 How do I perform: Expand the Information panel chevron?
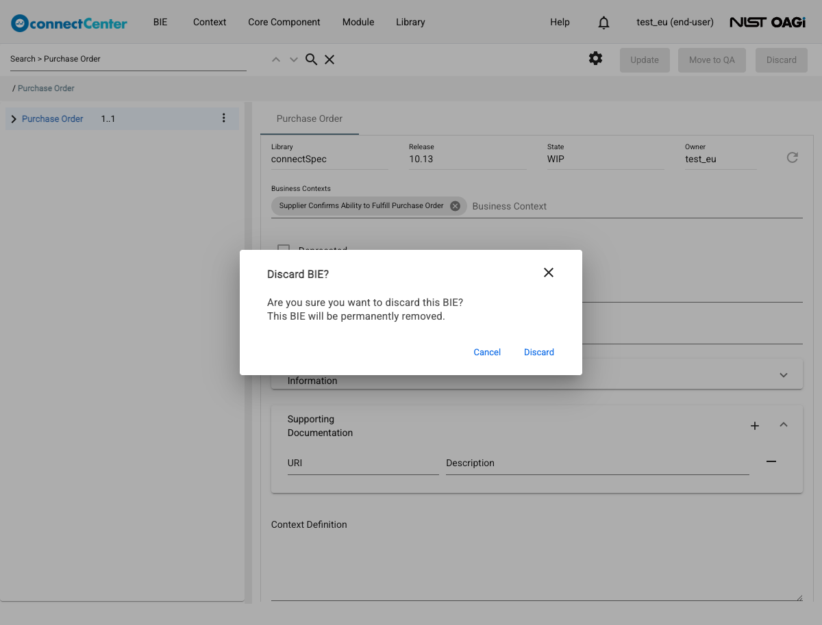tap(784, 375)
